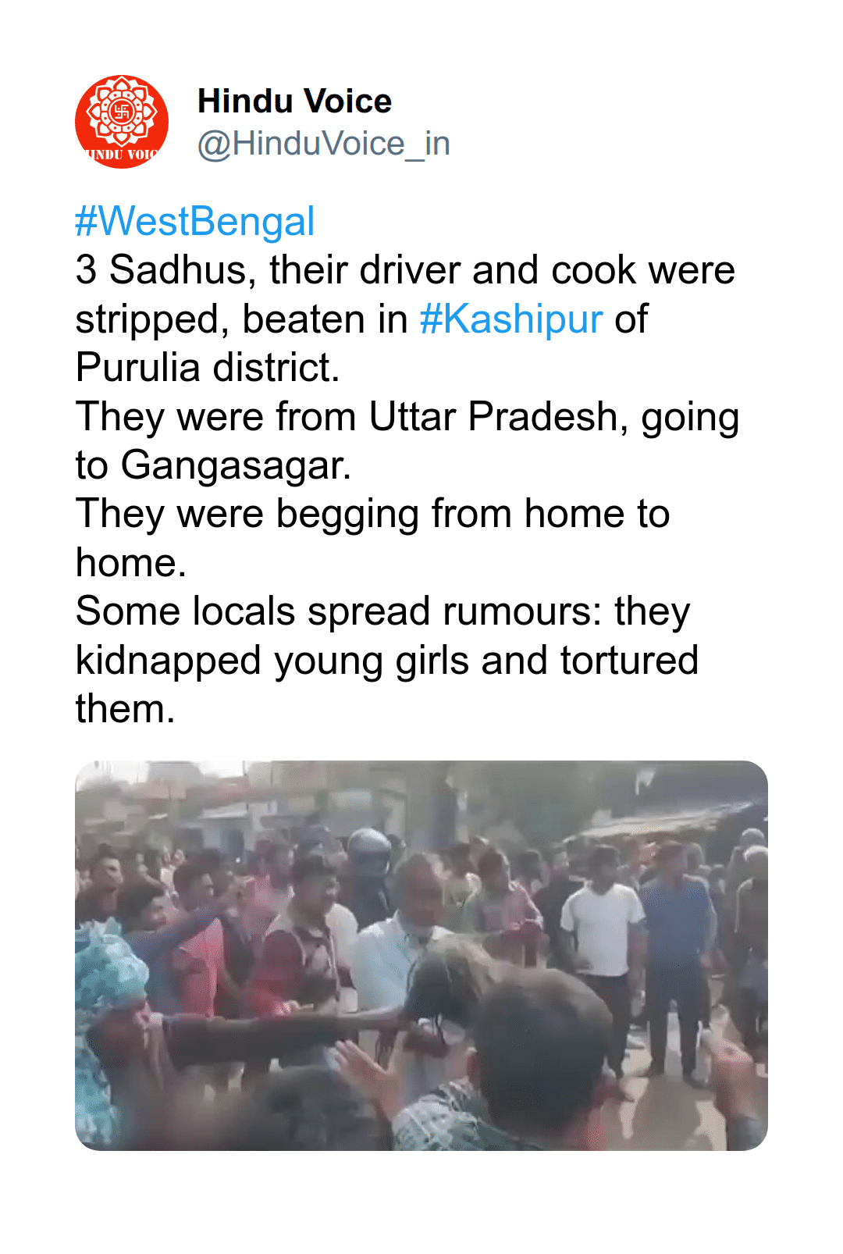Click the final word 'them.' of the tweet
The width and height of the screenshot is (843, 1254).
point(125,710)
